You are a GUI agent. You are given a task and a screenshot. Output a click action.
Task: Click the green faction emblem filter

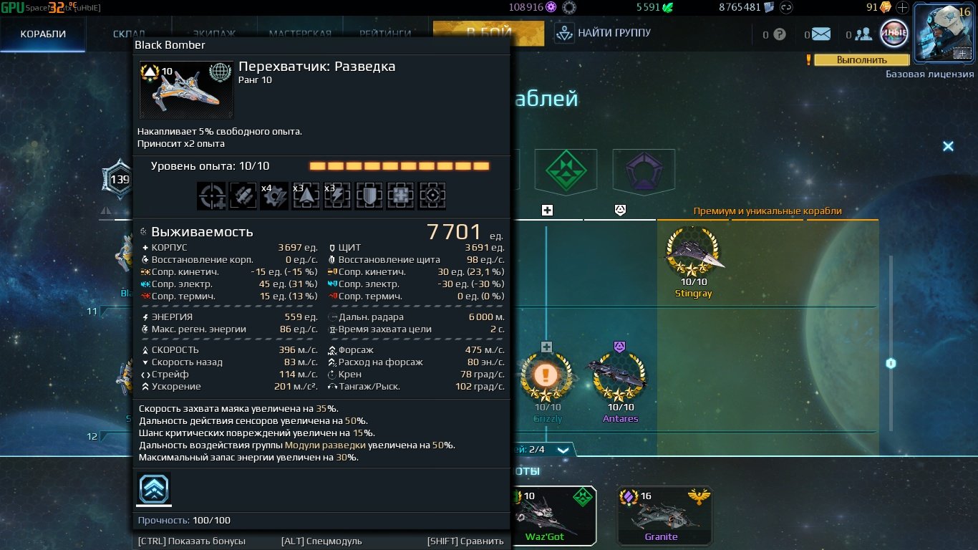pyautogui.click(x=566, y=172)
